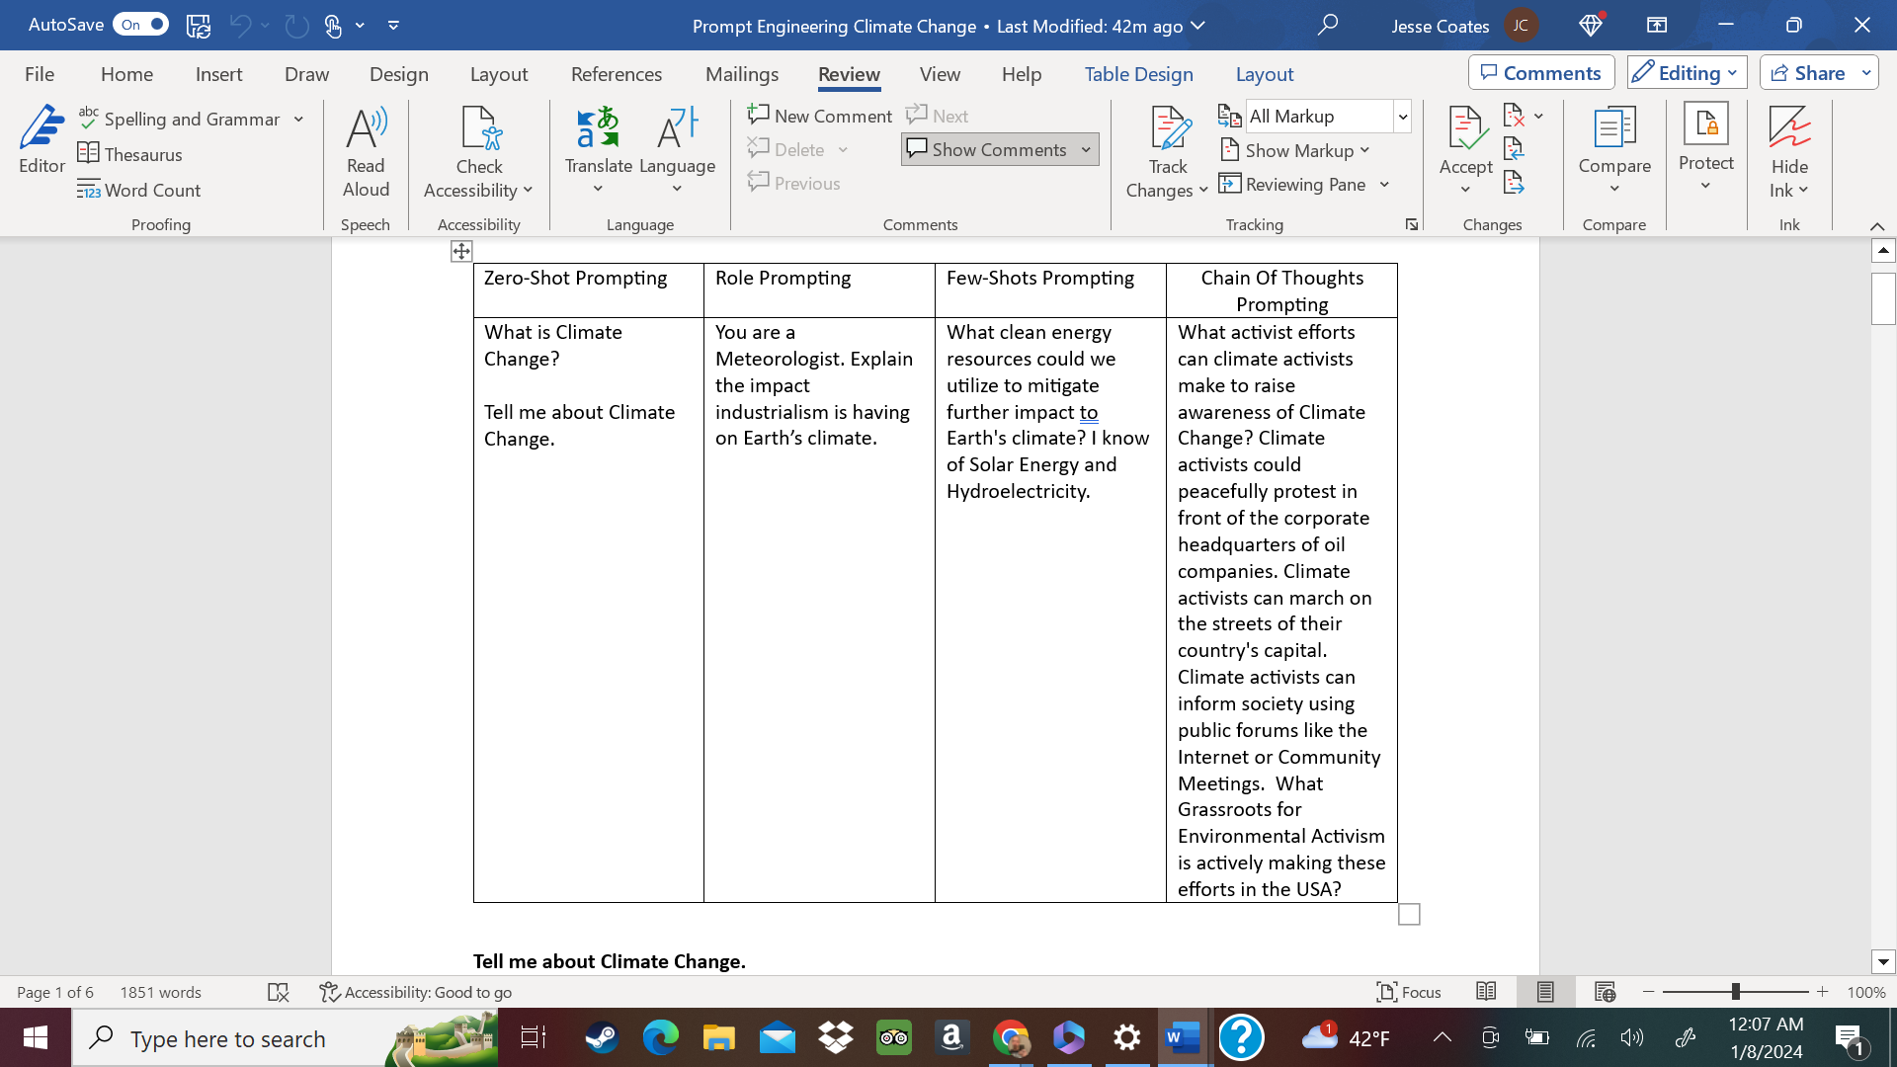Screen dimensions: 1897x1067
Task: Switch to Read Mode view icon
Action: [x=1486, y=992]
